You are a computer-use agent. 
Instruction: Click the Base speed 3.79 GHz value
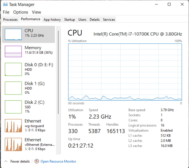[x=167, y=110]
